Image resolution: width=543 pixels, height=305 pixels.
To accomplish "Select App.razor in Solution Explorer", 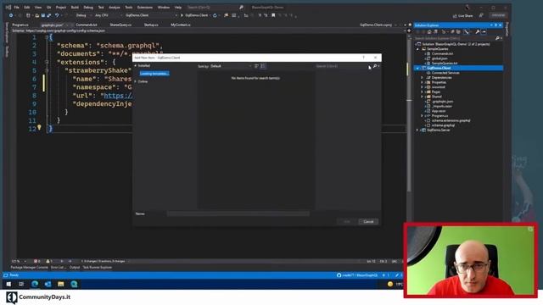I will [x=439, y=111].
